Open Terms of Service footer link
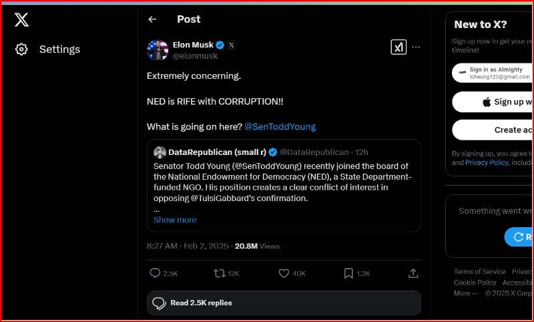 [x=479, y=272]
